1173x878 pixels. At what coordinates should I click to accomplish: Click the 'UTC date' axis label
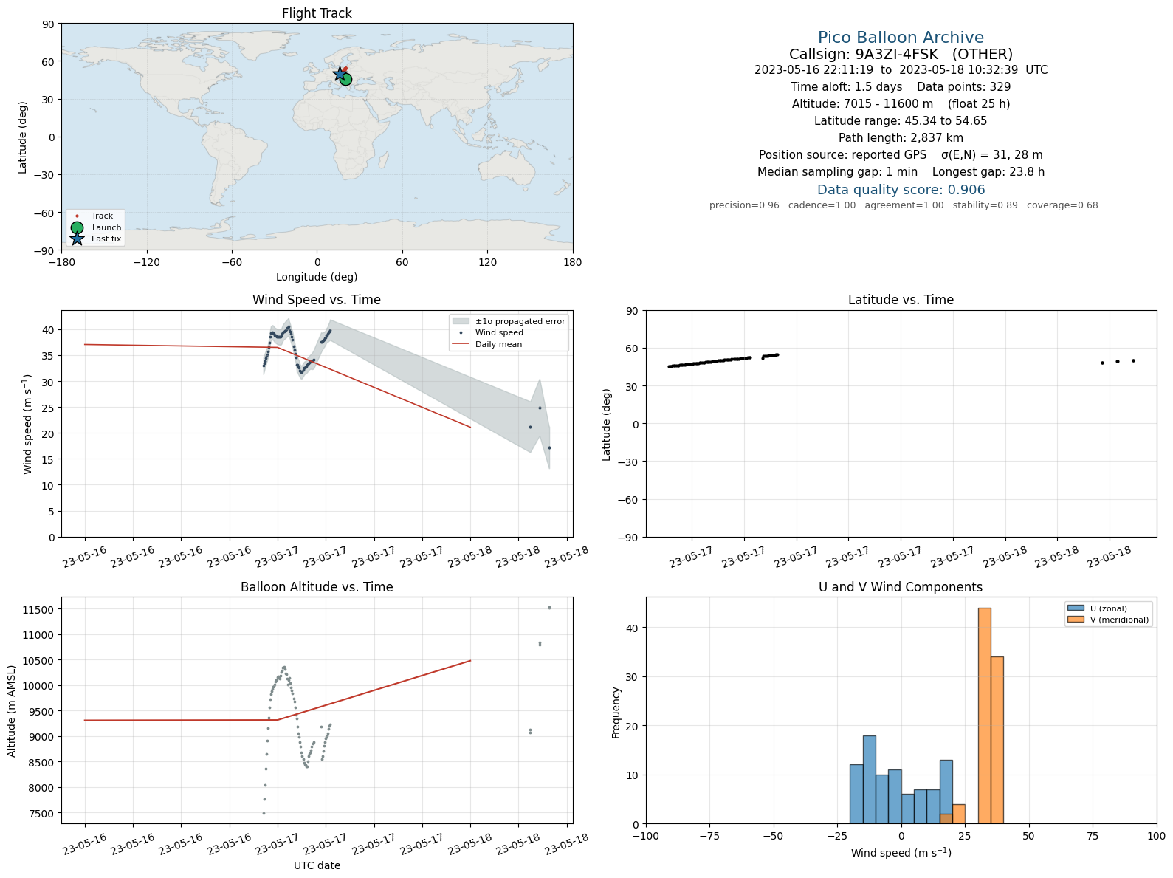point(317,865)
